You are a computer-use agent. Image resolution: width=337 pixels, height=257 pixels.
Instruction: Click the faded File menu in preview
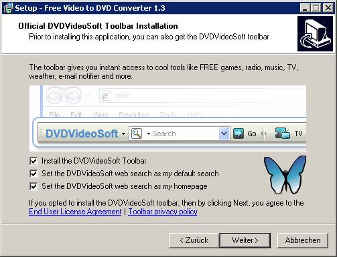[x=54, y=115]
